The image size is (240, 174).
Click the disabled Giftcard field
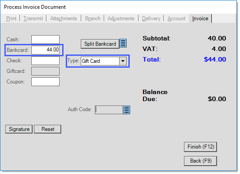pyautogui.click(x=45, y=71)
